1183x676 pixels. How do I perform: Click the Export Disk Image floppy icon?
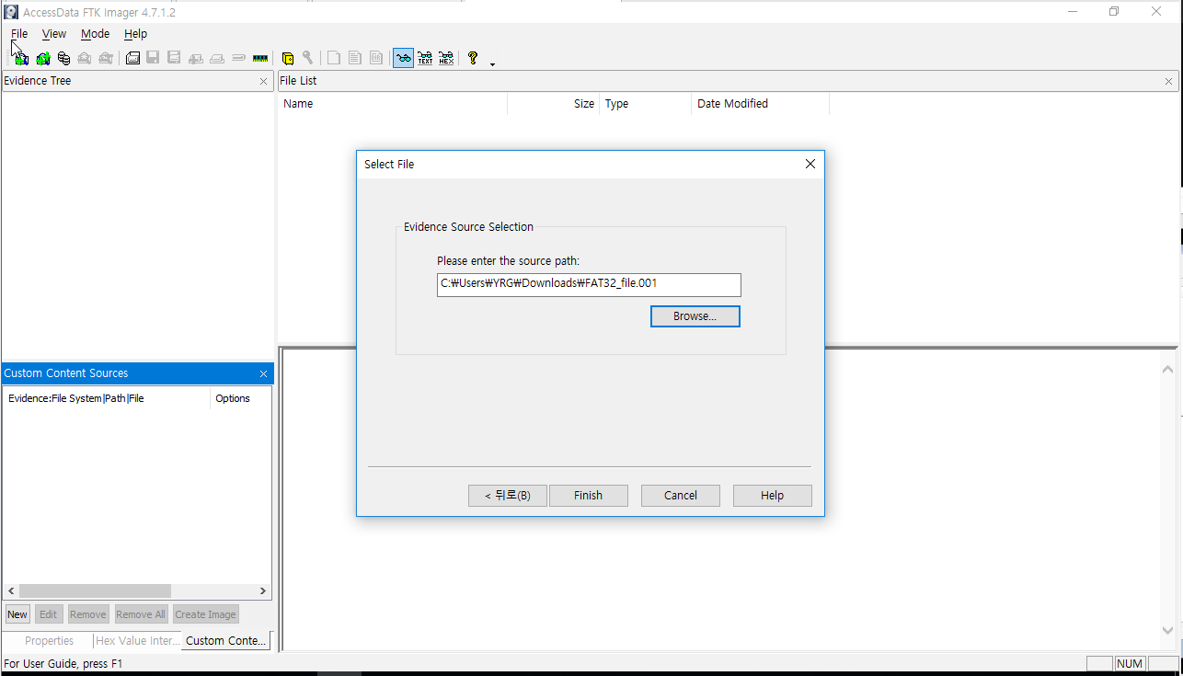[153, 58]
